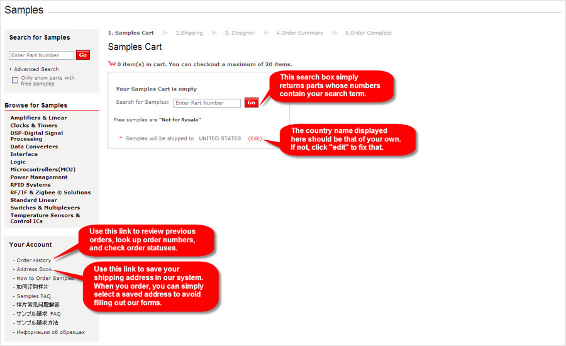Select Microcontrollers(MCU) category

point(43,169)
